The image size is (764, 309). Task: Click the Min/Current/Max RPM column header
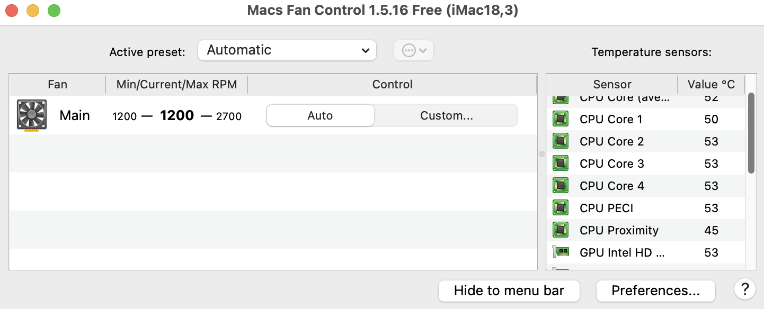coord(176,85)
